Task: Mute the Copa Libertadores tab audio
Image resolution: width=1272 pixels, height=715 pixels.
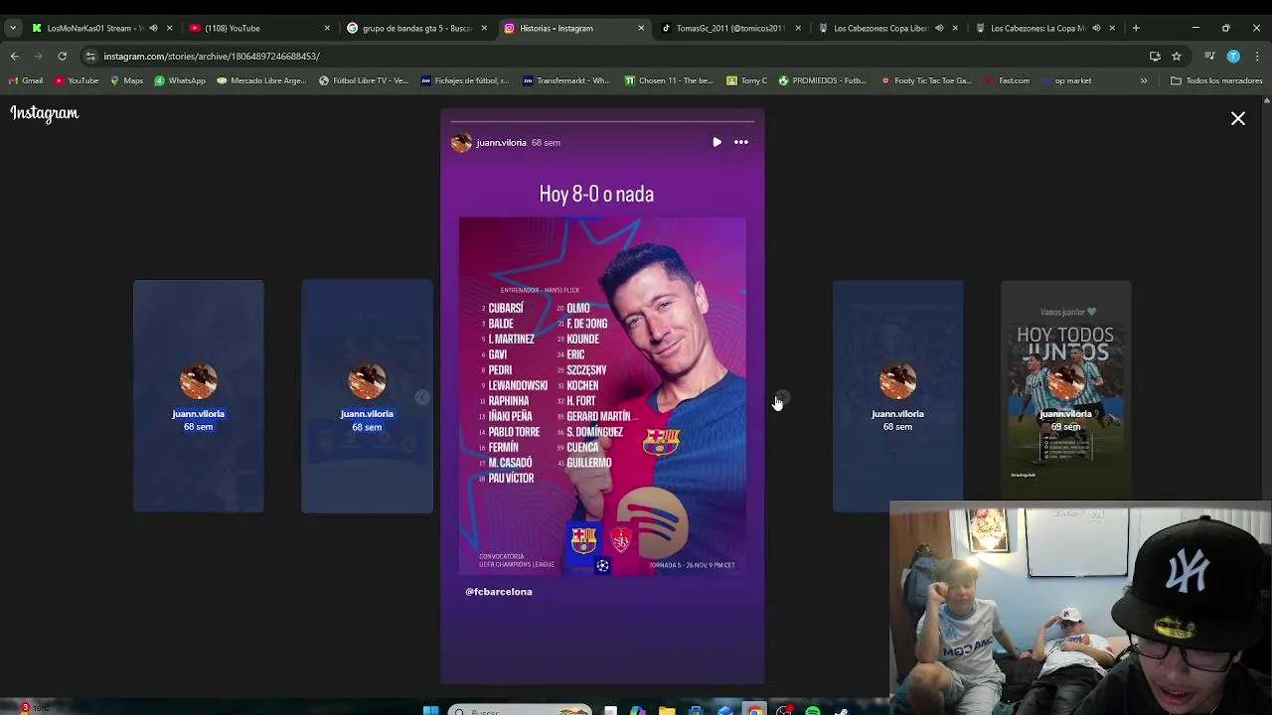Action: tap(939, 28)
